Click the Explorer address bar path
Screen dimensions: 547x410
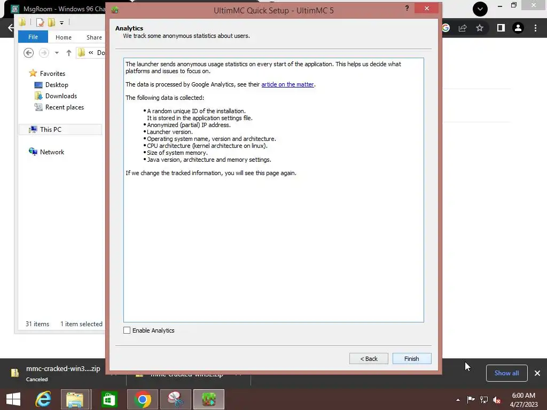coord(91,53)
